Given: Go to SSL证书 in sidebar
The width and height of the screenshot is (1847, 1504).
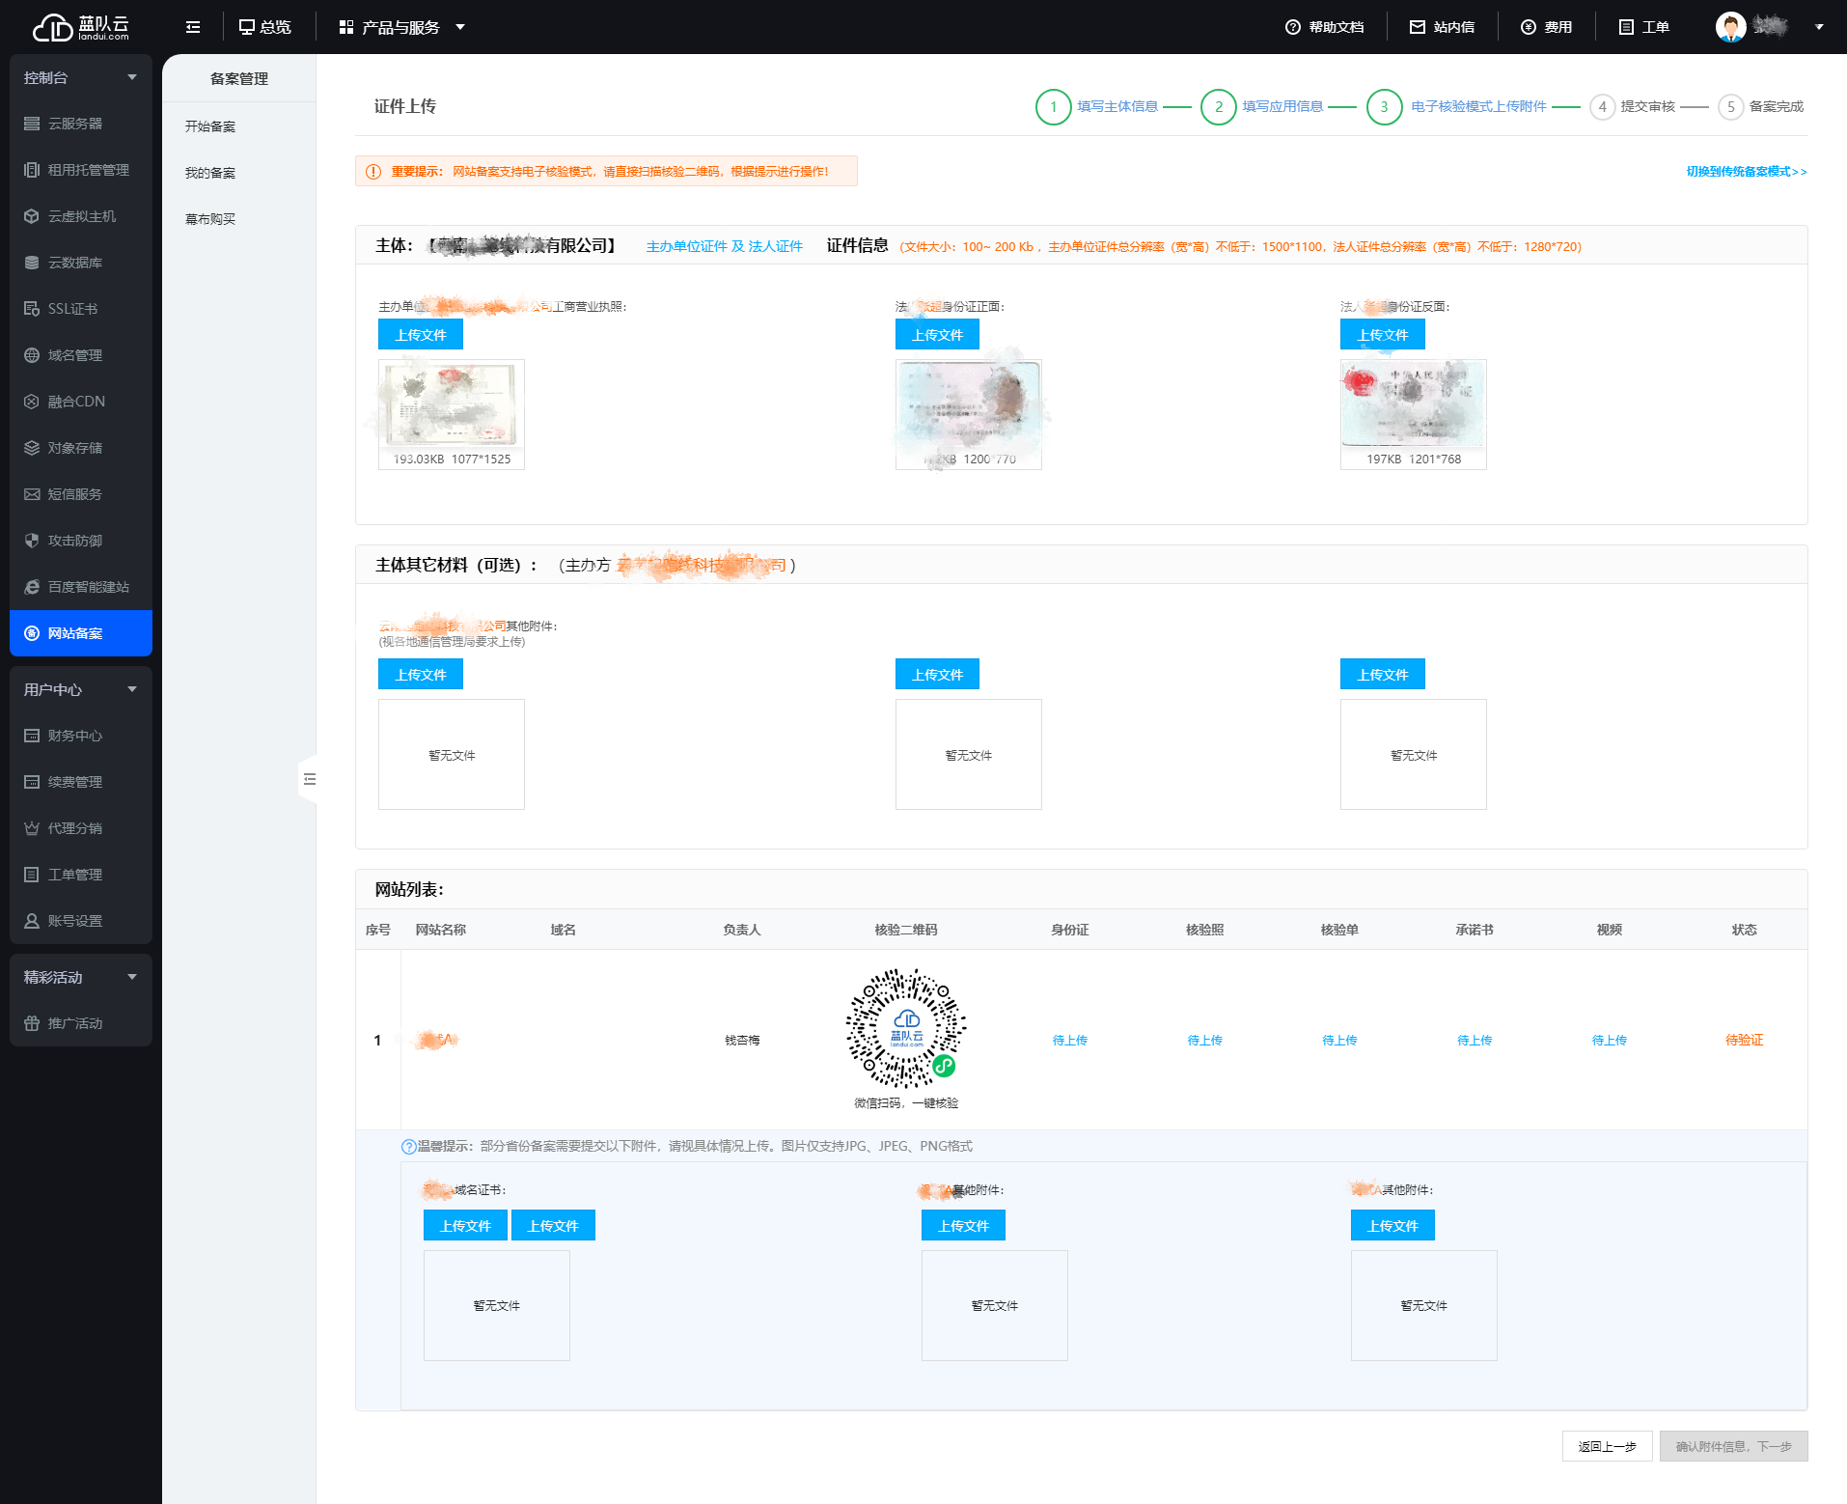Looking at the screenshot, I should [72, 309].
